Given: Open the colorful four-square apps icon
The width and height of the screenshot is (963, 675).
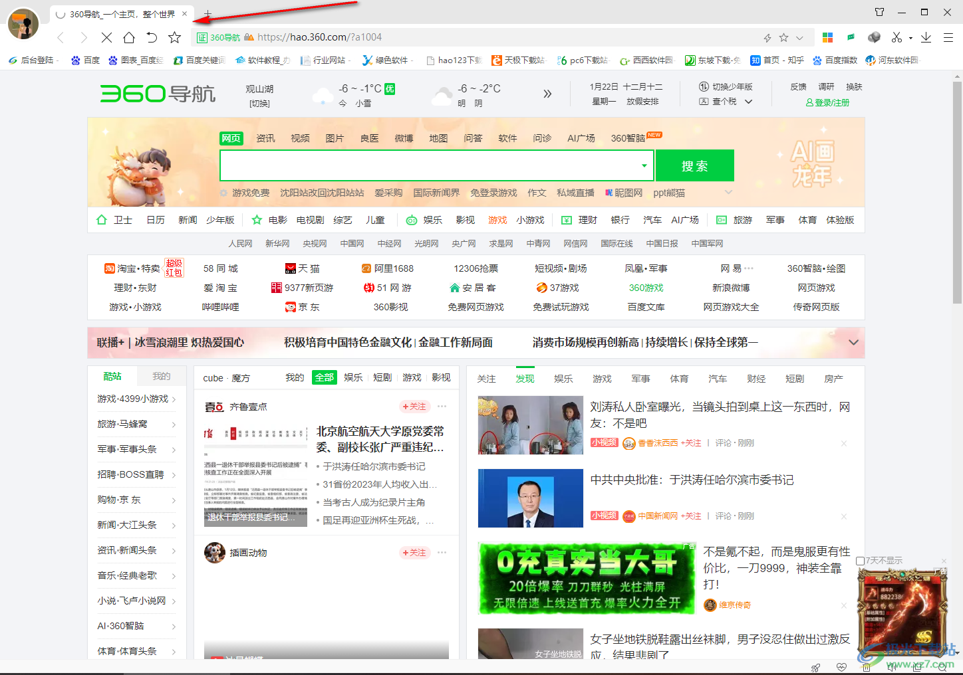Looking at the screenshot, I should pos(827,37).
